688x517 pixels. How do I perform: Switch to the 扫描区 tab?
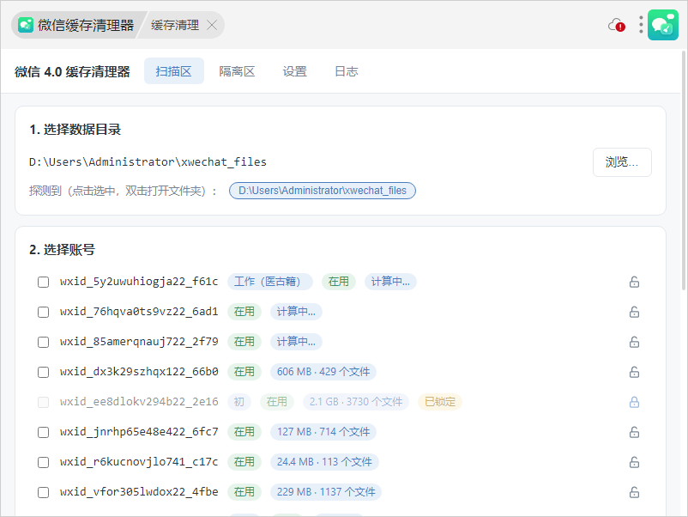tap(174, 71)
